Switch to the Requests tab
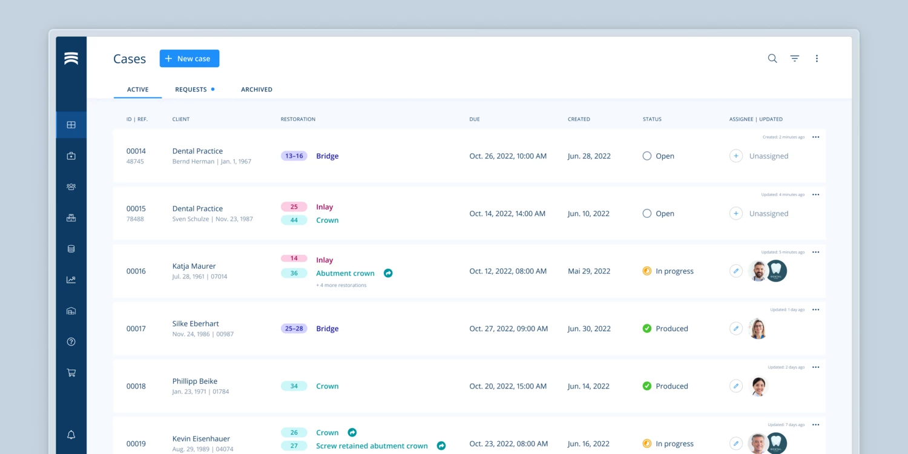The width and height of the screenshot is (908, 454). (191, 90)
